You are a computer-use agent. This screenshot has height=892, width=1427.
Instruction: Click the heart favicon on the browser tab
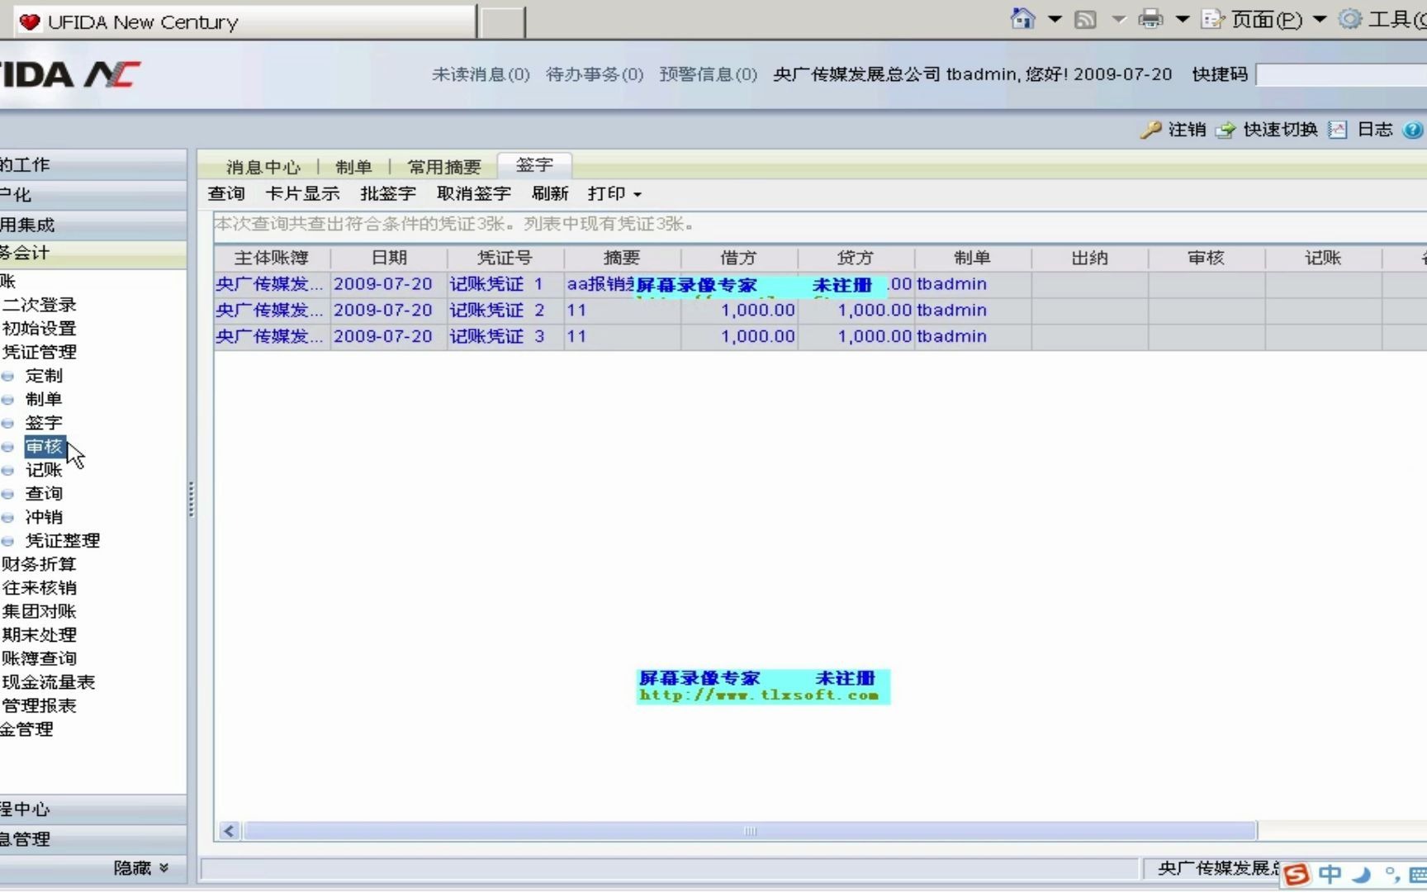click(x=30, y=22)
